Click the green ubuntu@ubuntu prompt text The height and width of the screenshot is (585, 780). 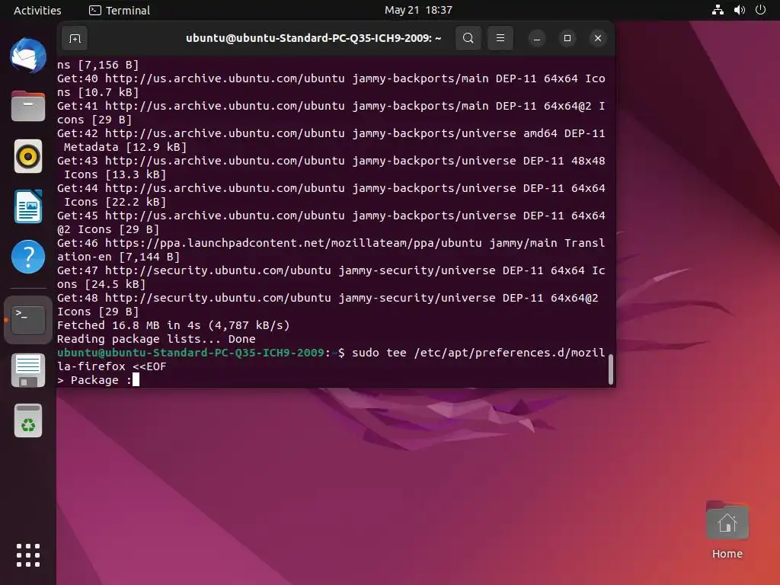(190, 353)
